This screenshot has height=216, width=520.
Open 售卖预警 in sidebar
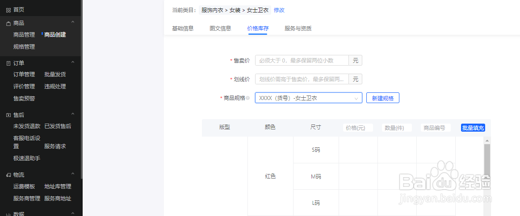point(24,98)
